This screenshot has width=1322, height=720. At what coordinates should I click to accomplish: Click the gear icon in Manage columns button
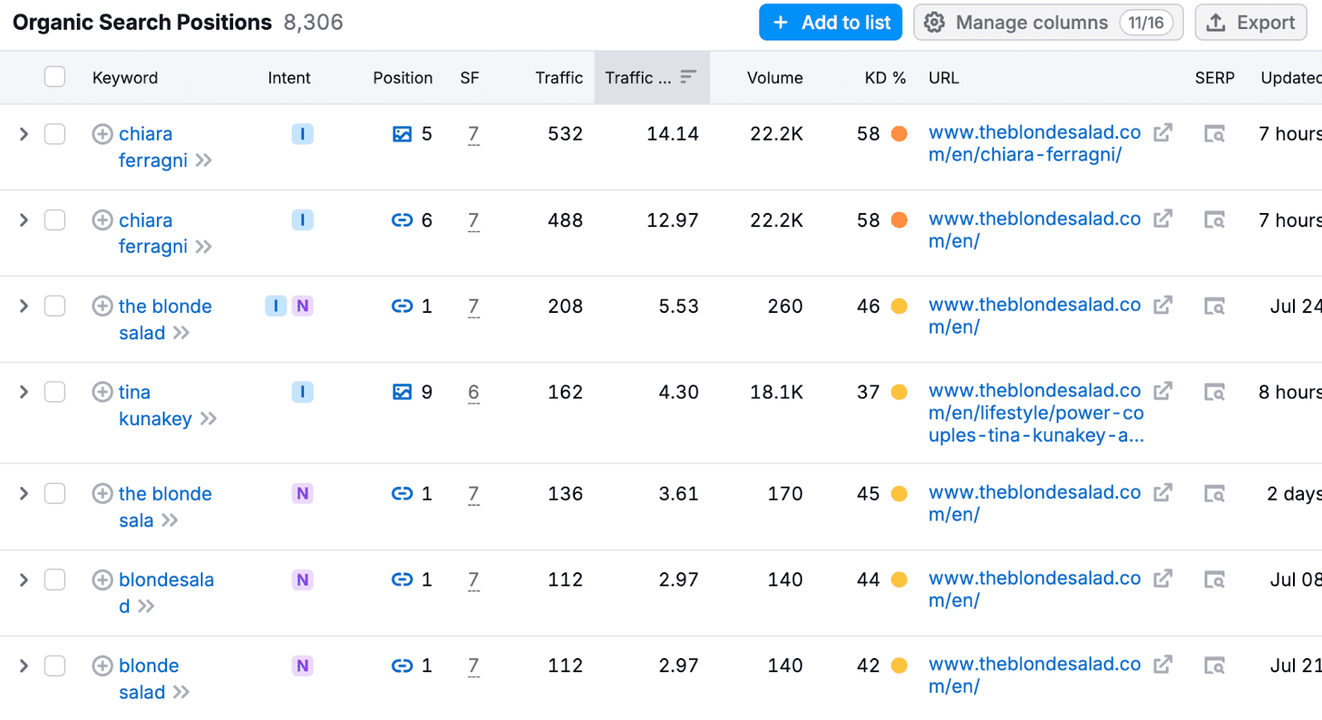click(x=934, y=22)
